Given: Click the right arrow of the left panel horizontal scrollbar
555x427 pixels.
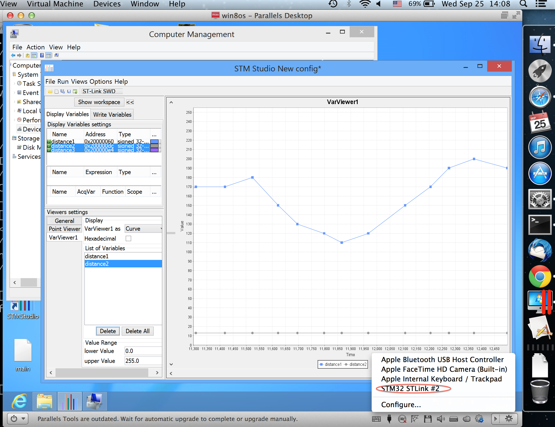Looking at the screenshot, I should [x=157, y=373].
